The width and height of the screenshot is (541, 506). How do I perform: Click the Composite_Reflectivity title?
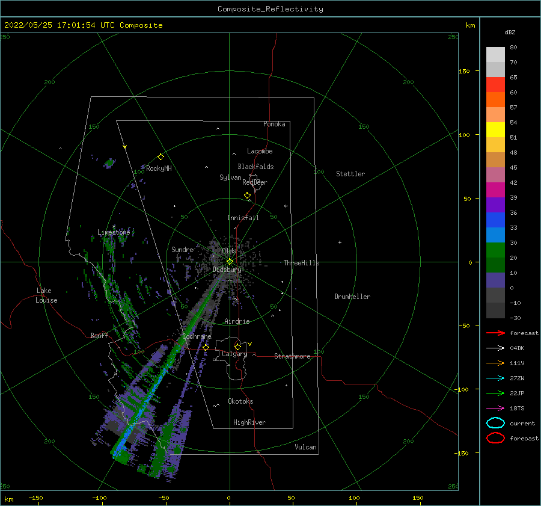pos(270,9)
